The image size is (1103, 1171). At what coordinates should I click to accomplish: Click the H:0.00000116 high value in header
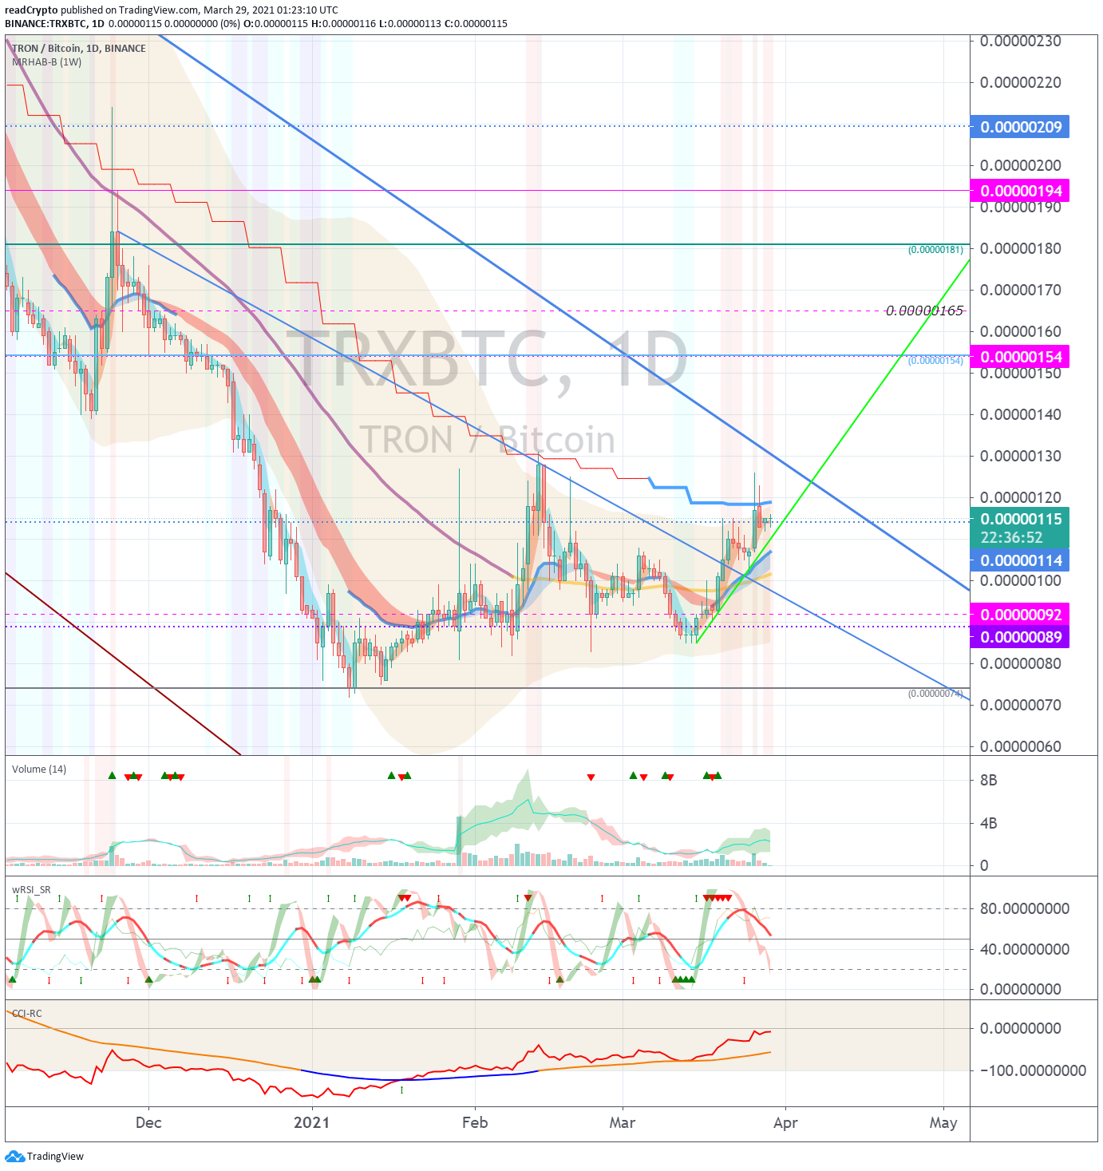click(x=343, y=23)
